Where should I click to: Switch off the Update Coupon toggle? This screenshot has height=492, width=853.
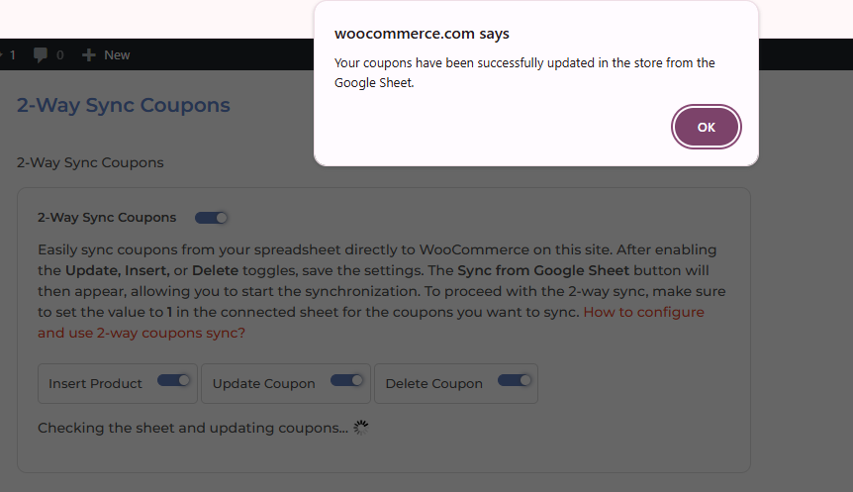(x=347, y=380)
